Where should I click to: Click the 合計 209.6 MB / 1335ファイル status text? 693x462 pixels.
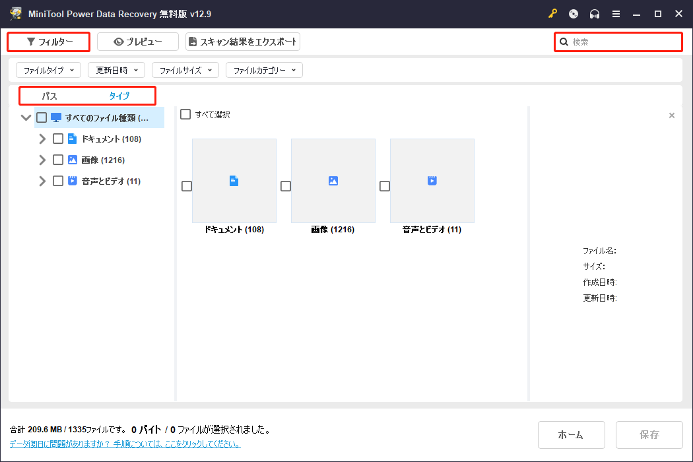click(69, 429)
